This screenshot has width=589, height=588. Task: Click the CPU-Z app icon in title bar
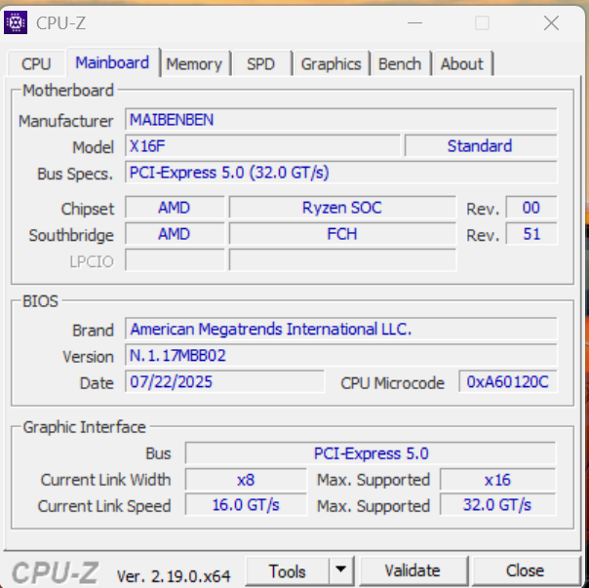click(16, 23)
